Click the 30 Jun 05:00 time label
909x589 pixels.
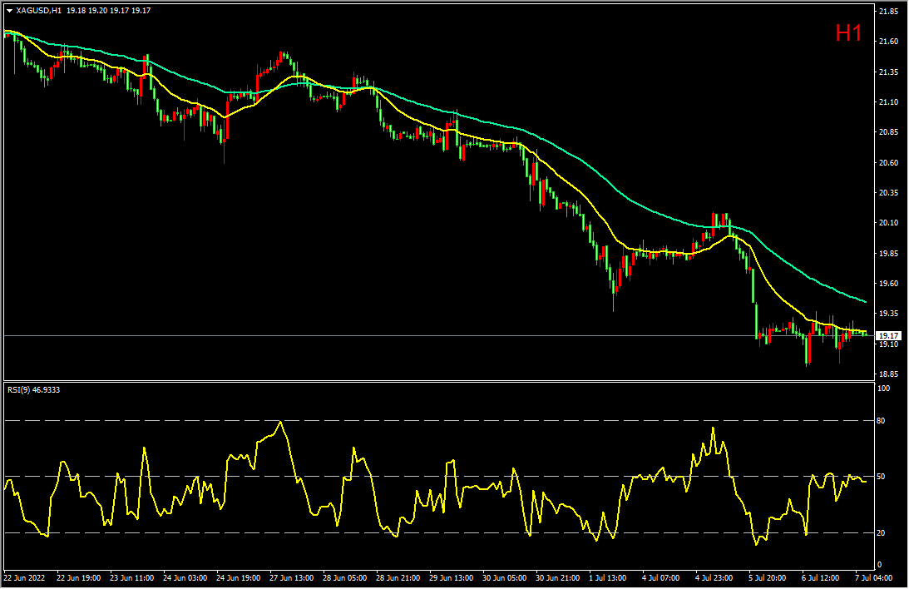tap(504, 578)
